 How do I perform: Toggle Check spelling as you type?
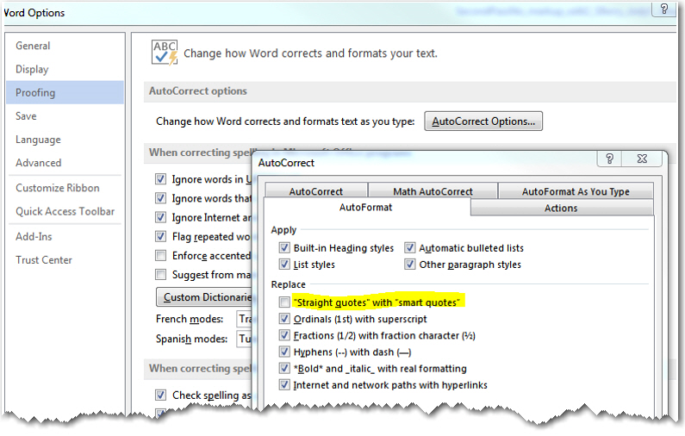click(161, 396)
